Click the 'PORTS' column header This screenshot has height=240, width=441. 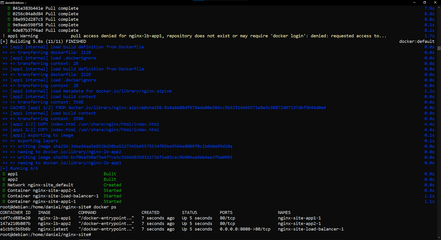point(226,213)
